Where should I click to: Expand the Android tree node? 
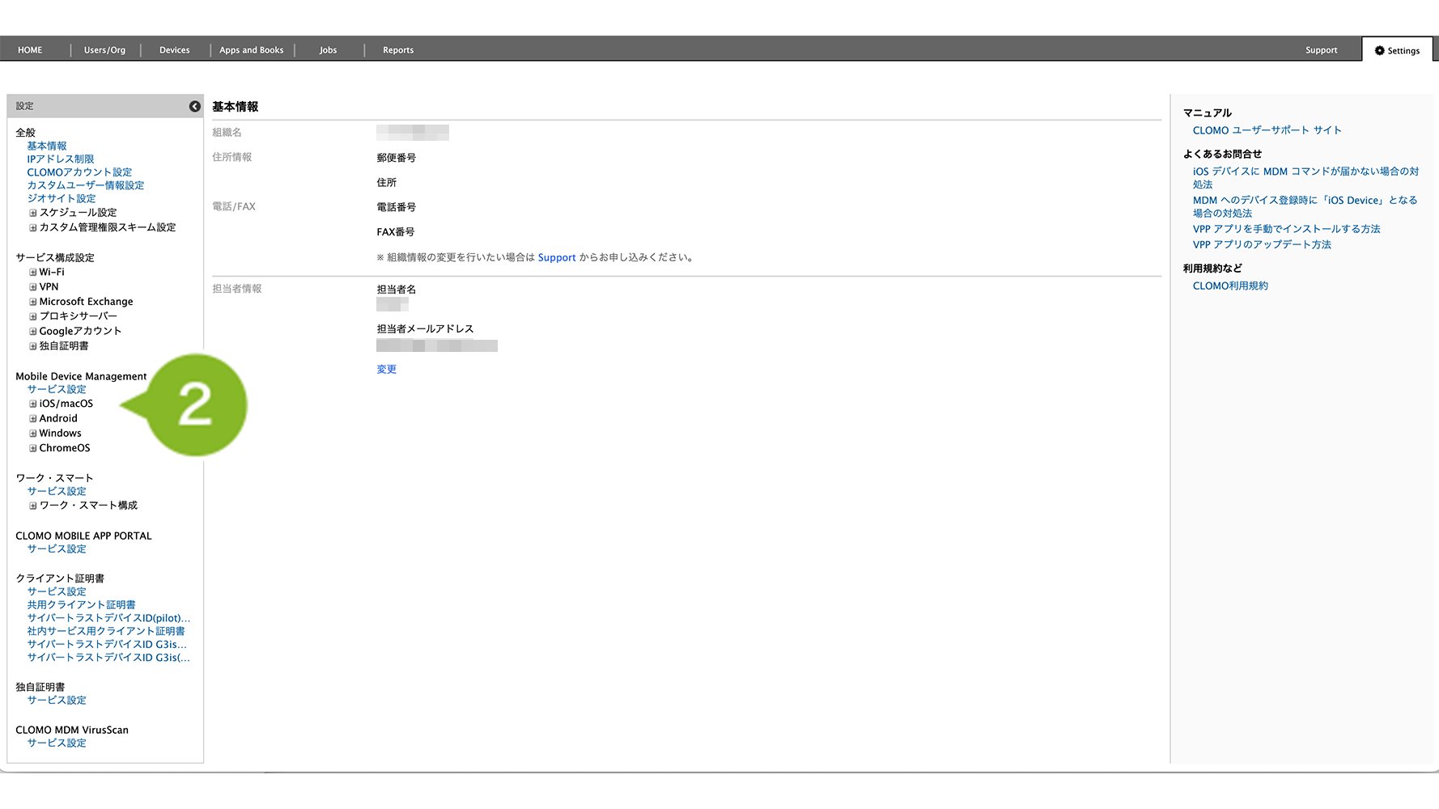[x=33, y=419]
